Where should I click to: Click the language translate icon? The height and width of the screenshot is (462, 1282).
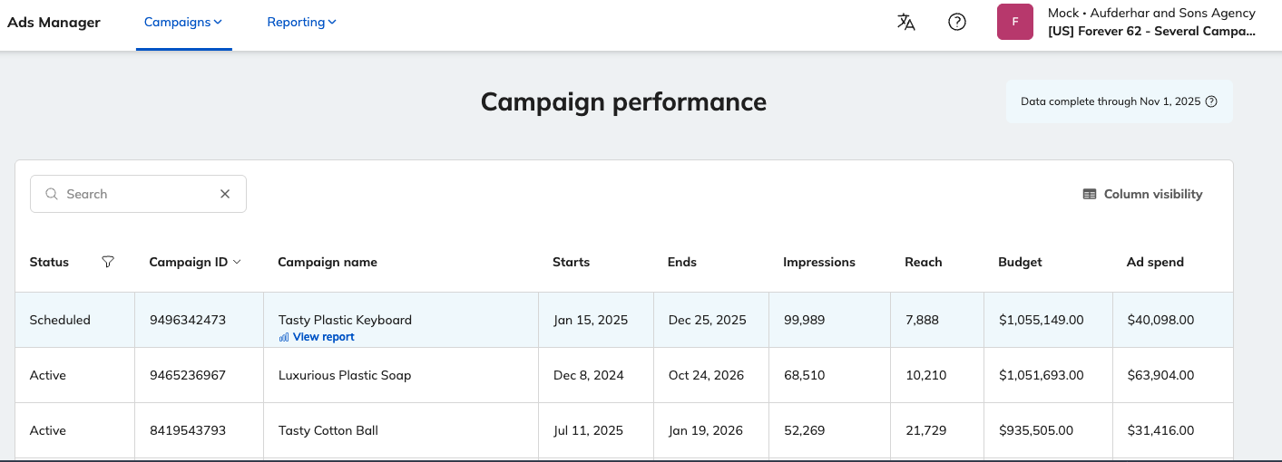pos(905,22)
